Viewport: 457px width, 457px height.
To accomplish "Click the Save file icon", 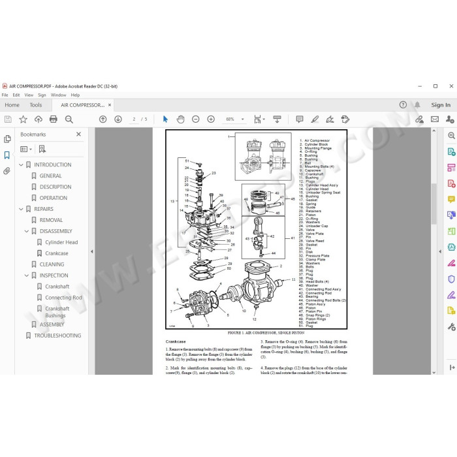I will point(8,119).
